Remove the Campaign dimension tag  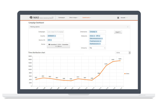[x=96, y=32]
